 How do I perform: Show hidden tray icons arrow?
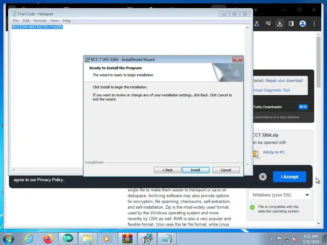click(x=271, y=239)
